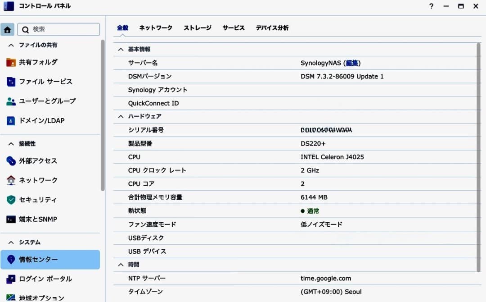486x302 pixels.
Task: Click the タイムゾーン row label
Action: coord(145,292)
